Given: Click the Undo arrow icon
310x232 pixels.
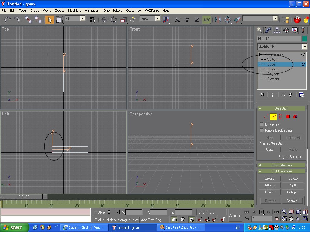Looking at the screenshot, I should [x=8, y=20].
